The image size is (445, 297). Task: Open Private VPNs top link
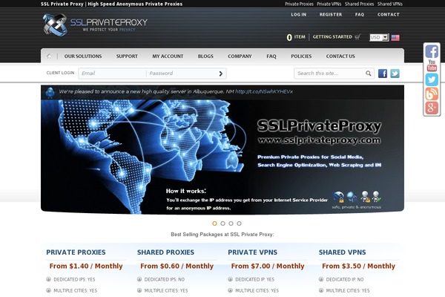click(329, 4)
